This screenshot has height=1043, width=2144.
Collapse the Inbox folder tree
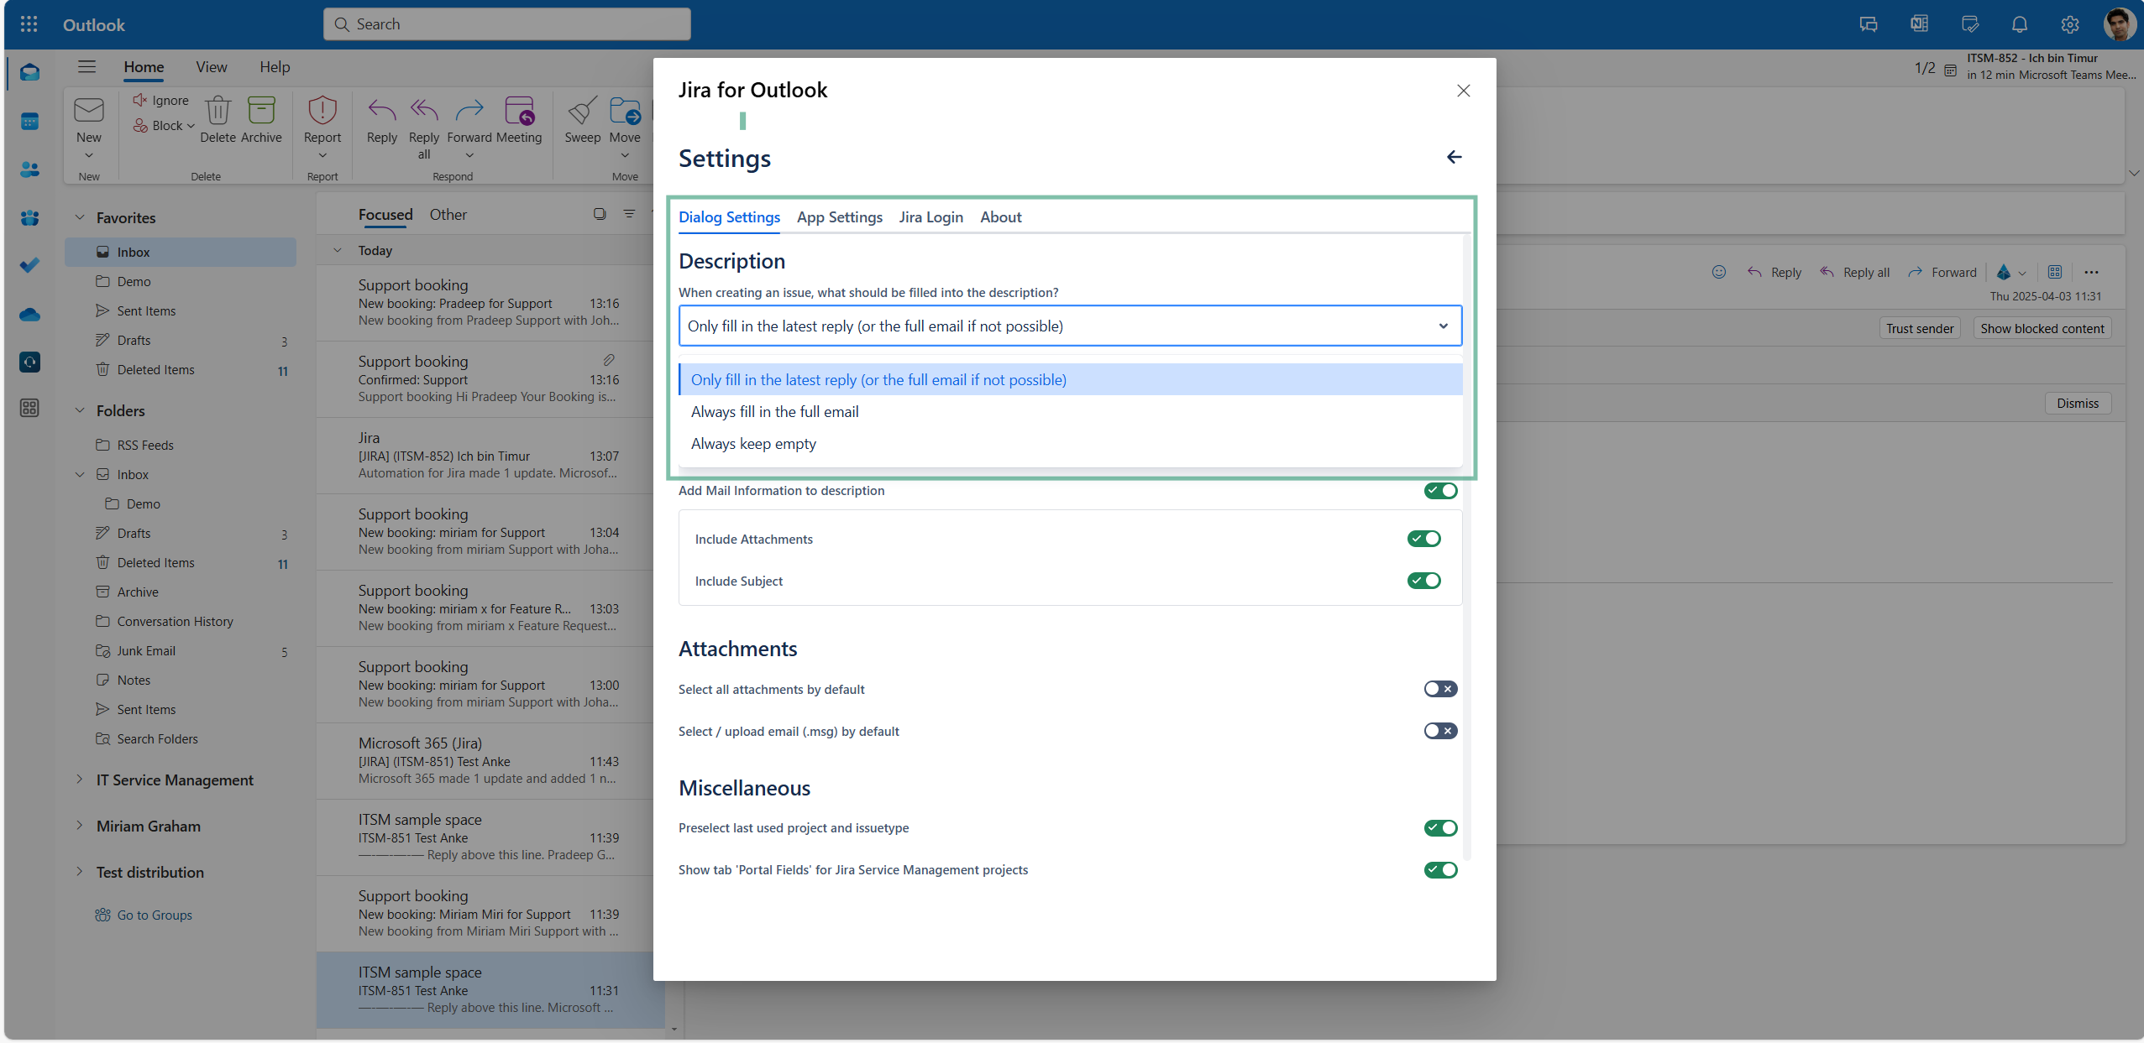pyautogui.click(x=80, y=474)
